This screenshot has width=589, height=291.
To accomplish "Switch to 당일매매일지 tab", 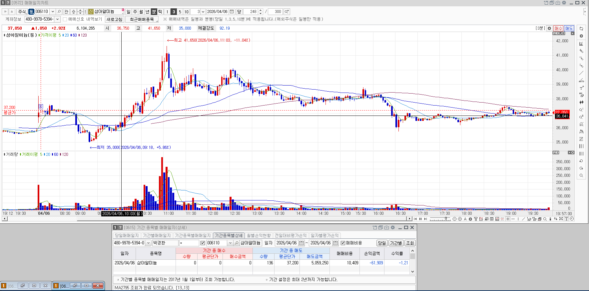I will click(127, 235).
